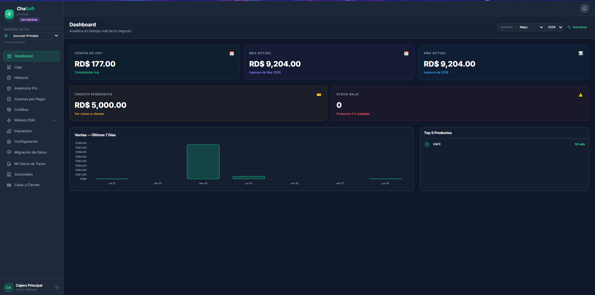Click the calendar icon on Ventas de Hoy card

point(232,54)
